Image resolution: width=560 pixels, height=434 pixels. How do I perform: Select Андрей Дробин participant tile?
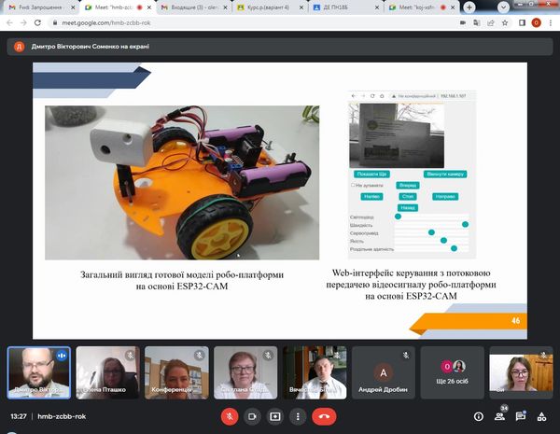point(382,372)
